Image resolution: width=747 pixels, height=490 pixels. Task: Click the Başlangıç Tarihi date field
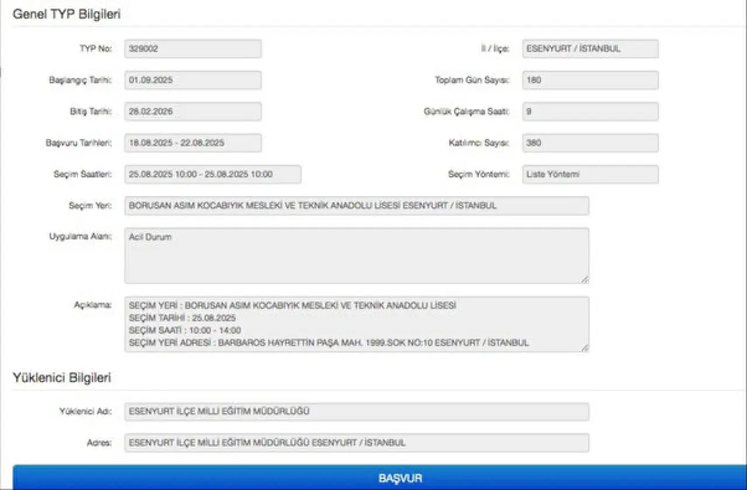[x=193, y=80]
